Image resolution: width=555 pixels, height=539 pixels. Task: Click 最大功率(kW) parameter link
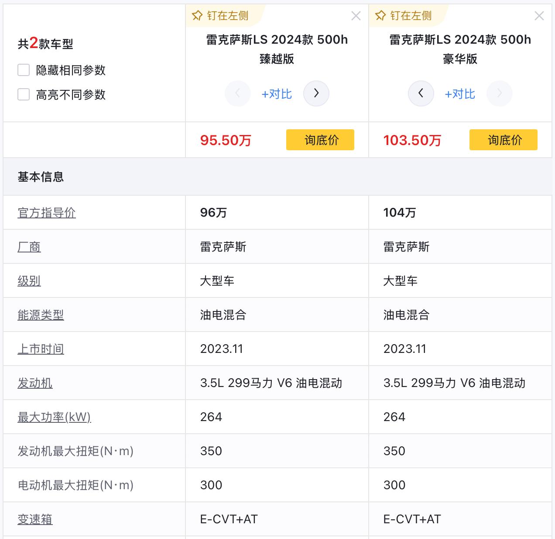pos(54,417)
